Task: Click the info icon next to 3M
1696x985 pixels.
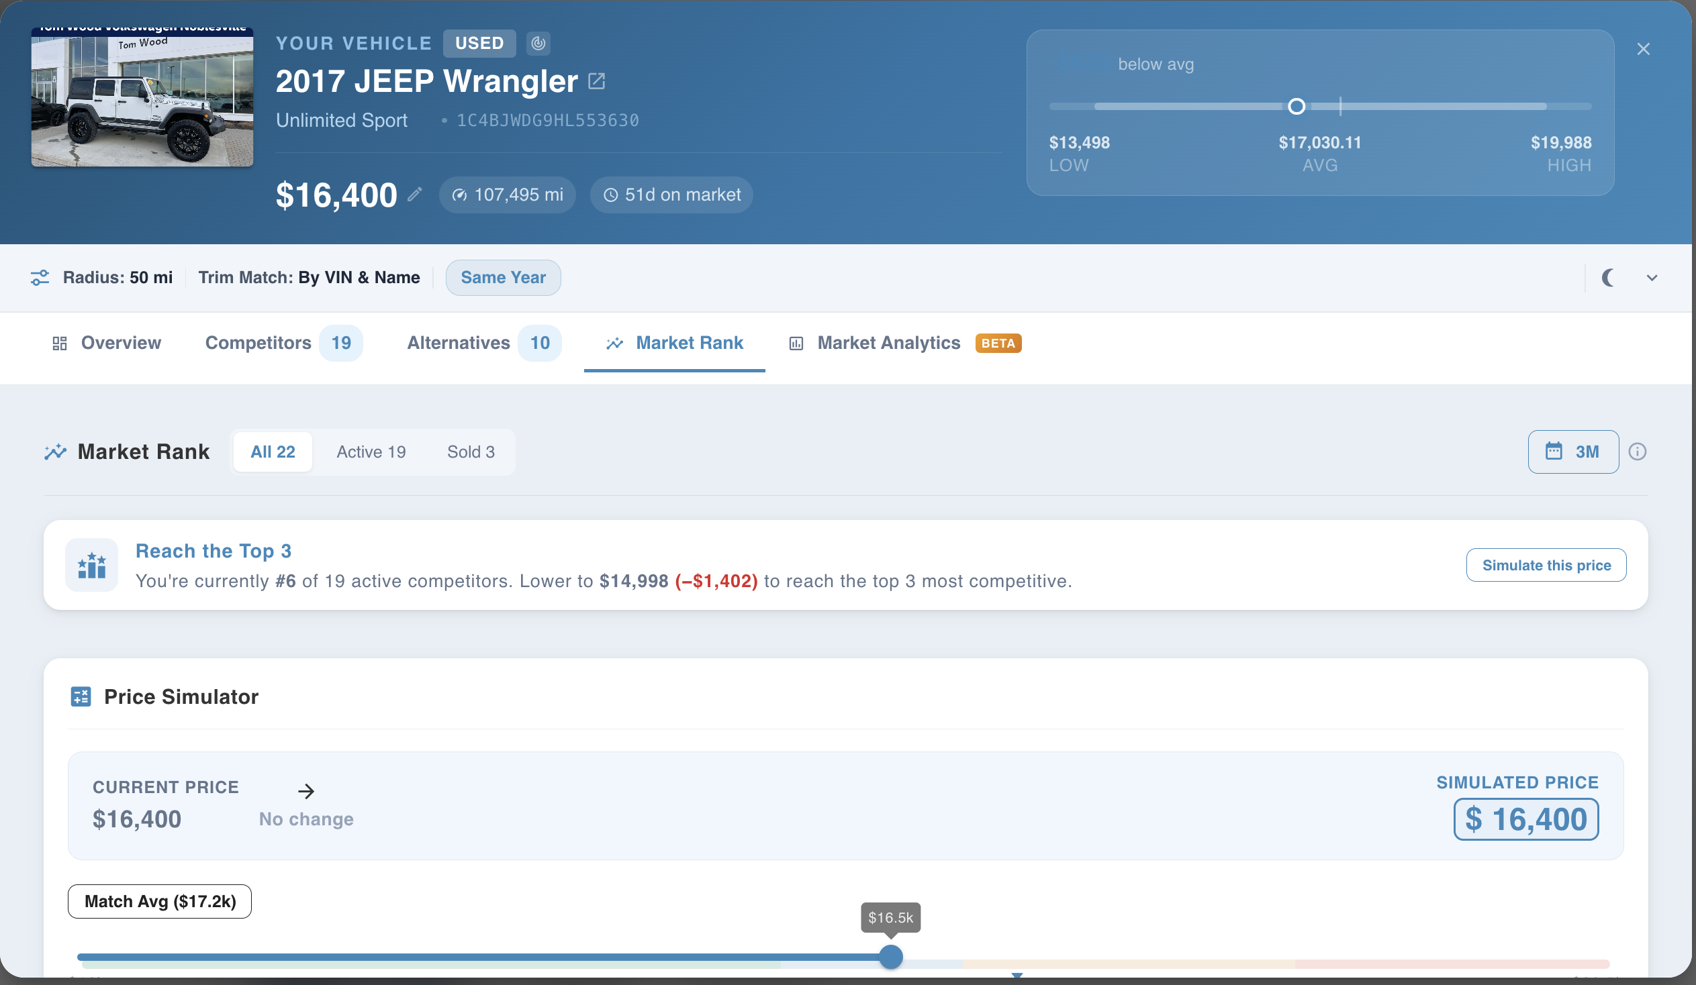Action: (1638, 452)
